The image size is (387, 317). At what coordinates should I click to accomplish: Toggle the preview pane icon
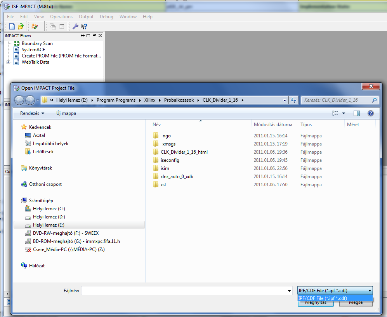[x=357, y=113]
